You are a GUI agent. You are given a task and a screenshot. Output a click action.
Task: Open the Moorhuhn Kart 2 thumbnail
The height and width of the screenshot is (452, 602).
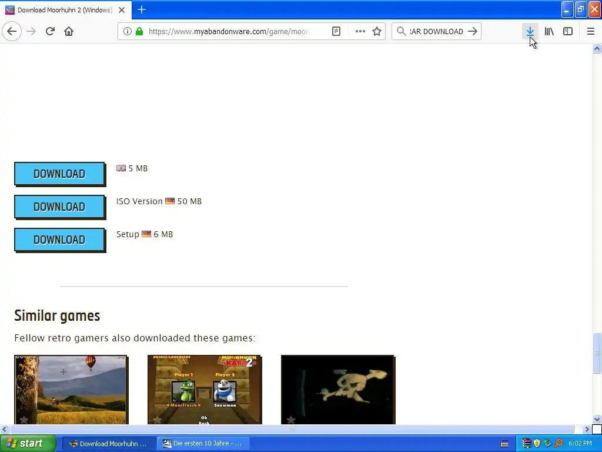205,390
